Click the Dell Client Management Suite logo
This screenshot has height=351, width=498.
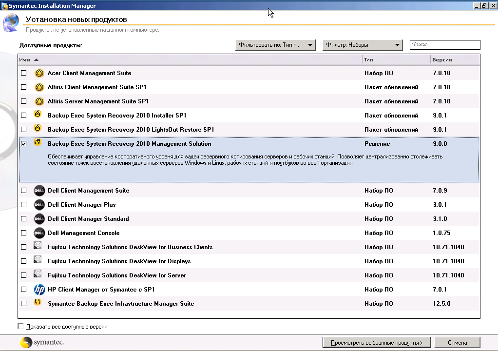(39, 191)
